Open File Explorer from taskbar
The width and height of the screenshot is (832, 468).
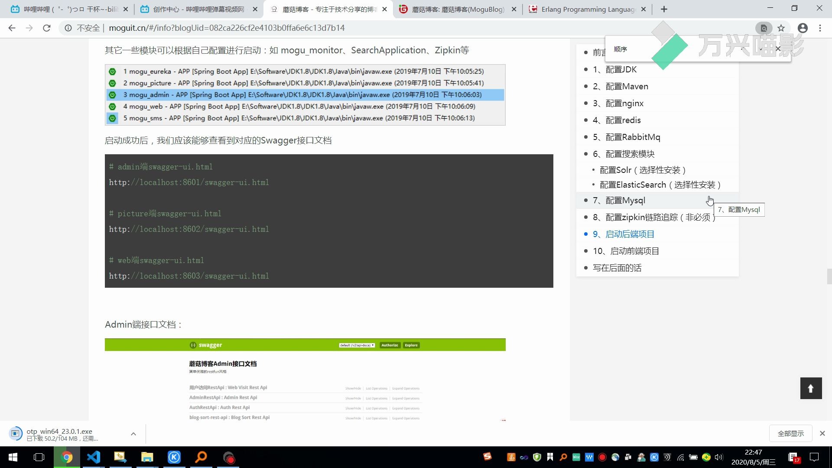pos(147,457)
